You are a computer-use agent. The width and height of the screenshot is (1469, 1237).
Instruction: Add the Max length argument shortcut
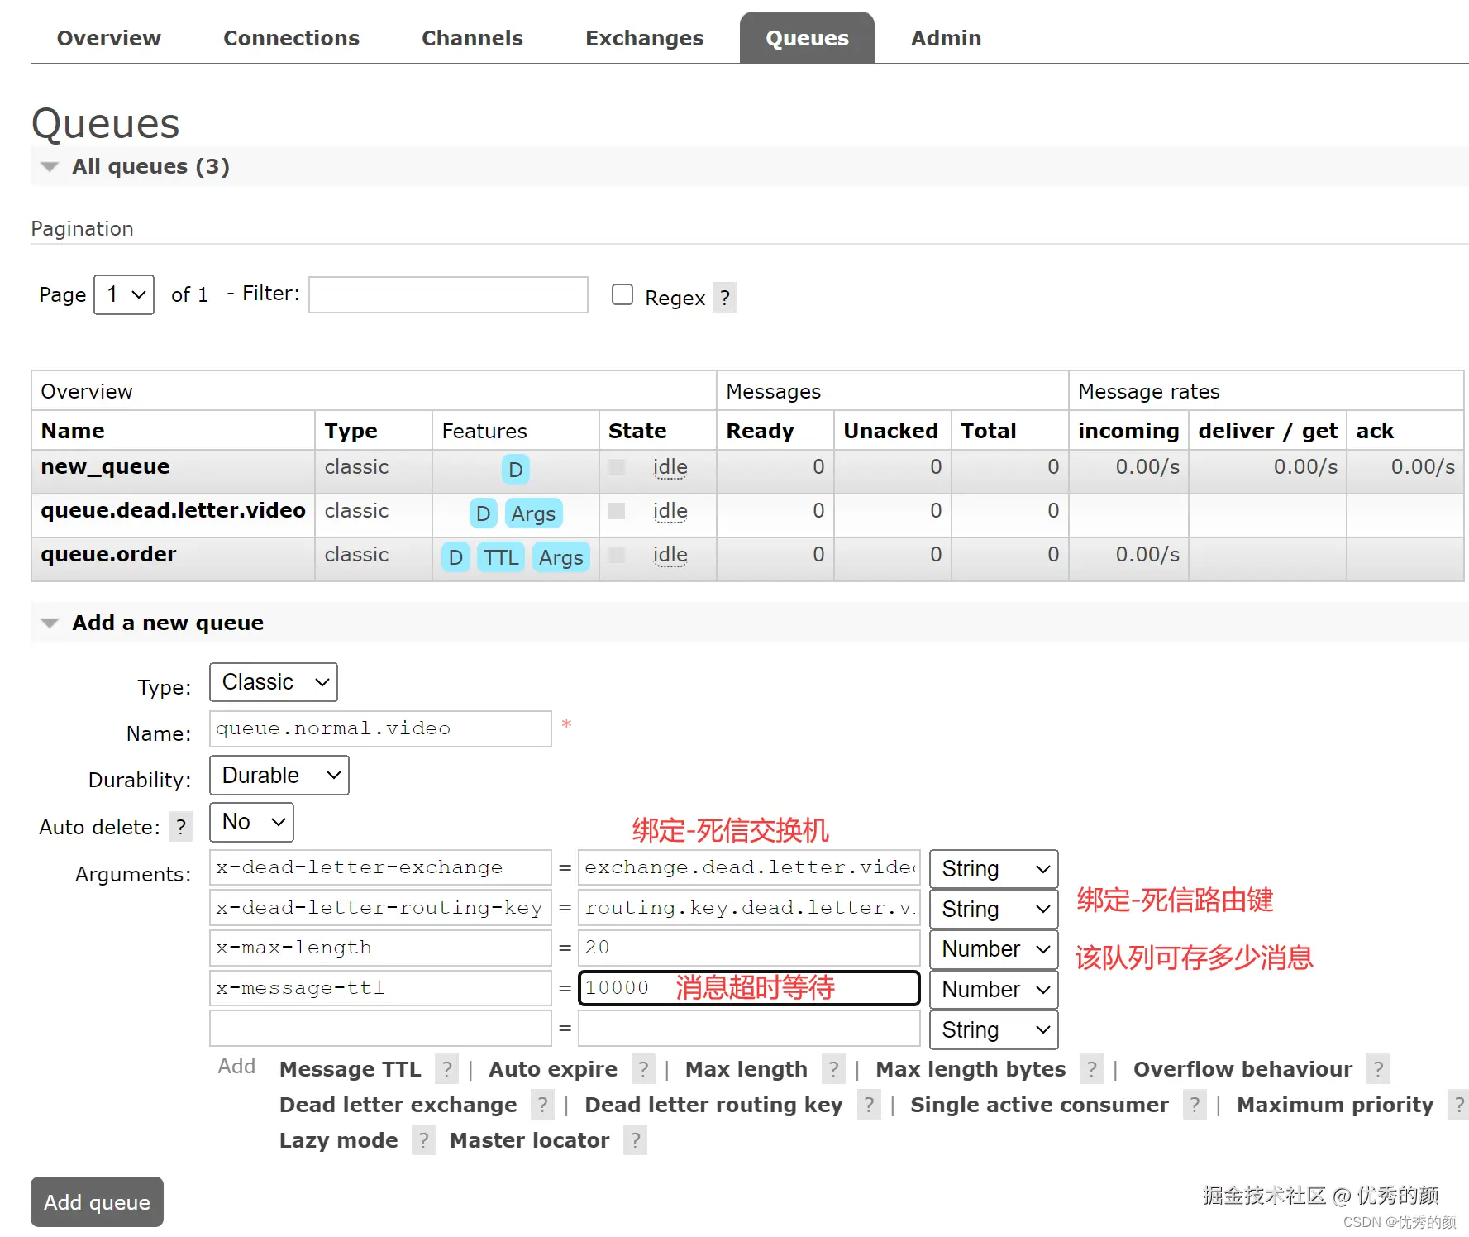pos(746,1069)
